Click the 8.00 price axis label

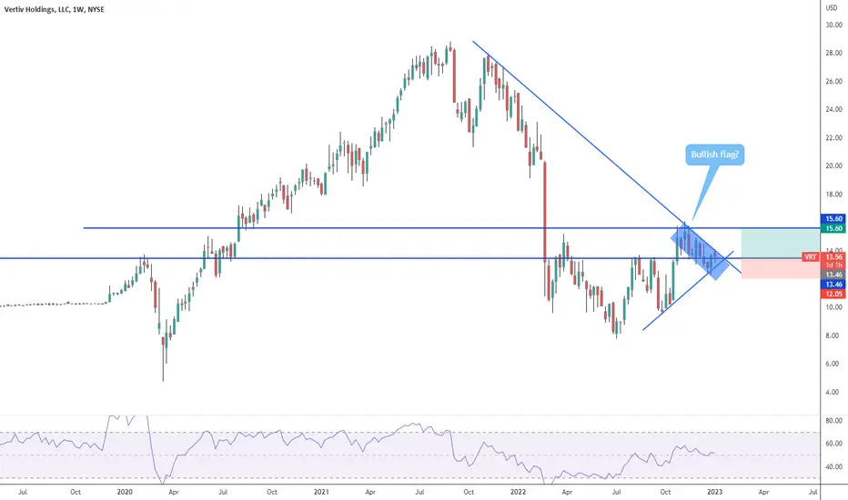[834, 335]
